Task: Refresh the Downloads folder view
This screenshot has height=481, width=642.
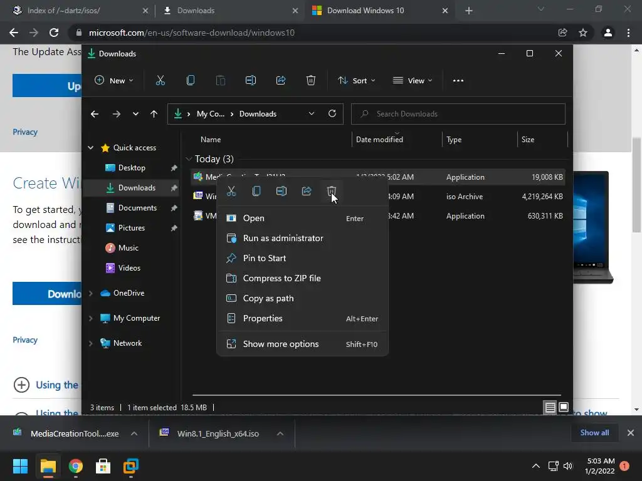Action: (332, 113)
